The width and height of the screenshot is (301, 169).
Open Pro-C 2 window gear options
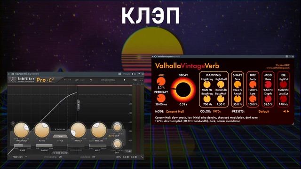(13, 74)
